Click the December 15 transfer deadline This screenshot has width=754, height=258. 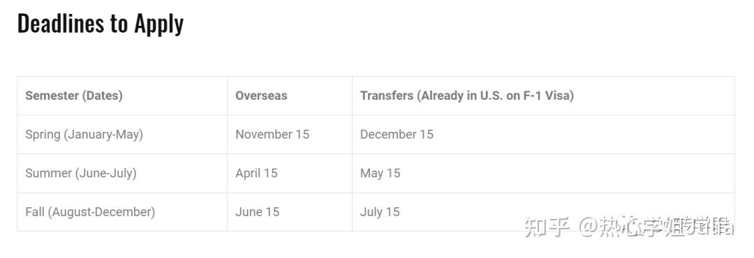point(397,135)
